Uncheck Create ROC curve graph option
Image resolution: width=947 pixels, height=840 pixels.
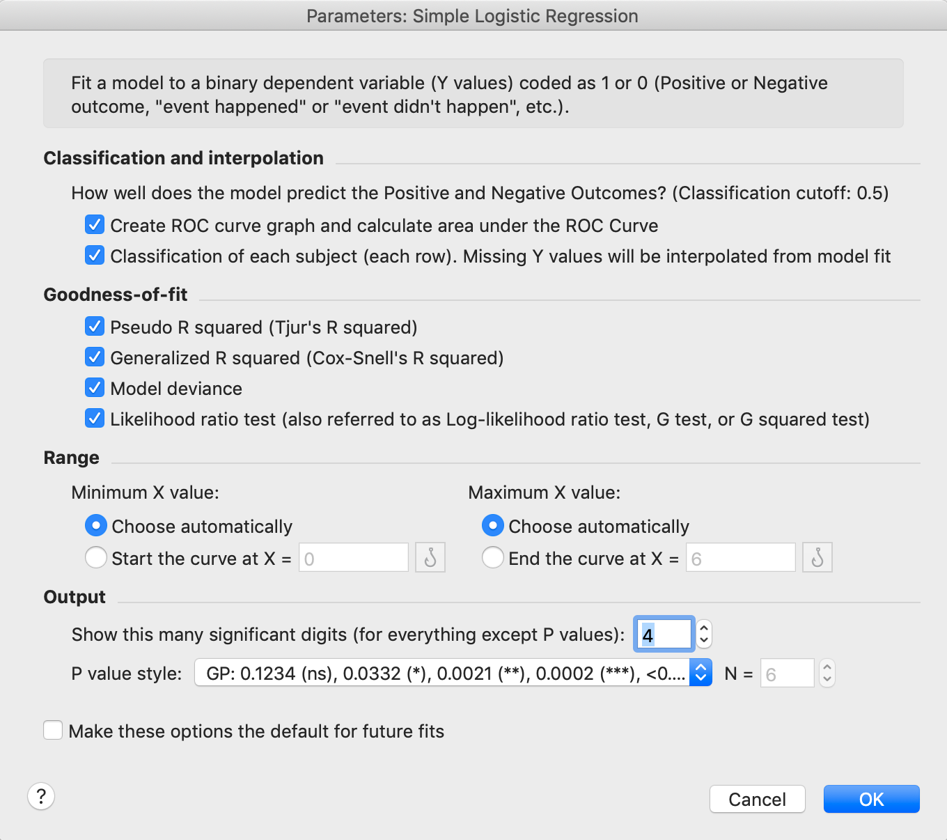tap(95, 225)
